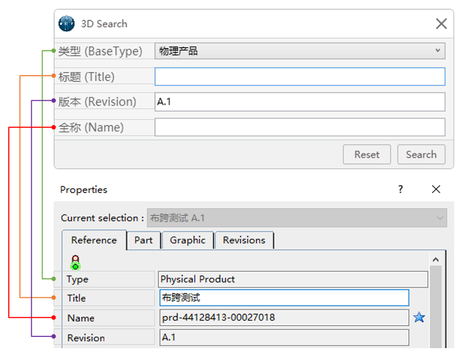The height and width of the screenshot is (354, 462).
Task: Click the Name value prd-44128413-00027018
Action: (x=283, y=317)
